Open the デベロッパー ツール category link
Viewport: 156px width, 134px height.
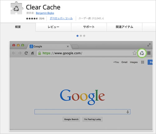tap(61, 18)
